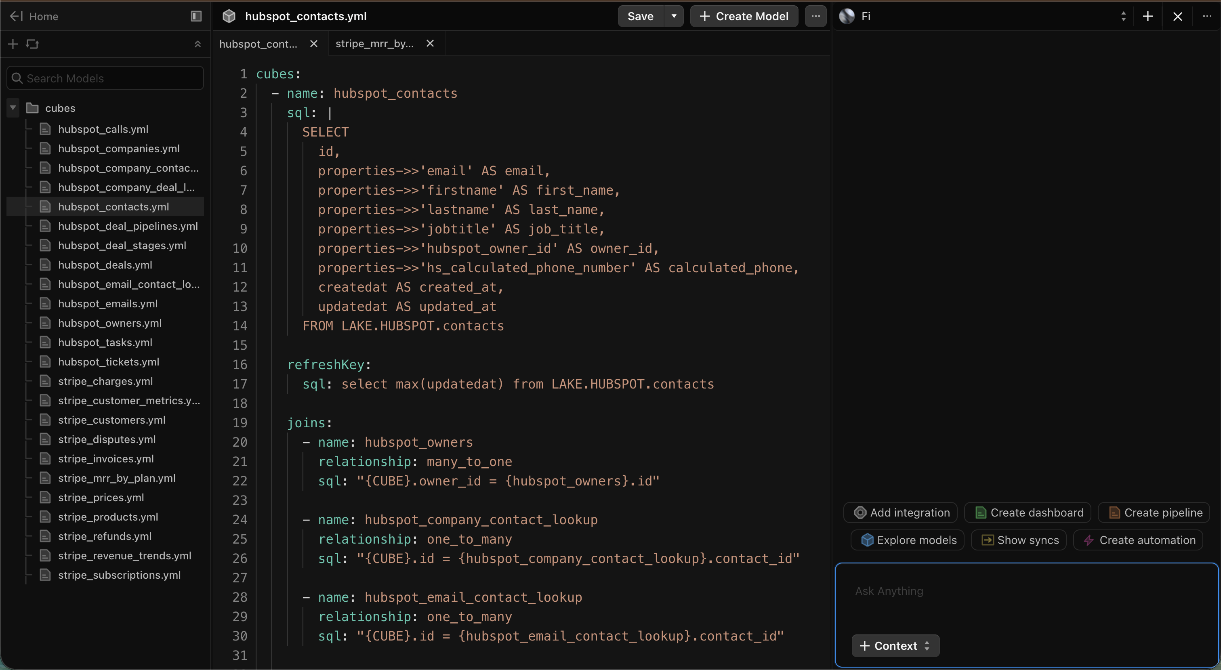Image resolution: width=1221 pixels, height=670 pixels.
Task: Switch to the stripe_mrr_by... tab
Action: pyautogui.click(x=374, y=44)
